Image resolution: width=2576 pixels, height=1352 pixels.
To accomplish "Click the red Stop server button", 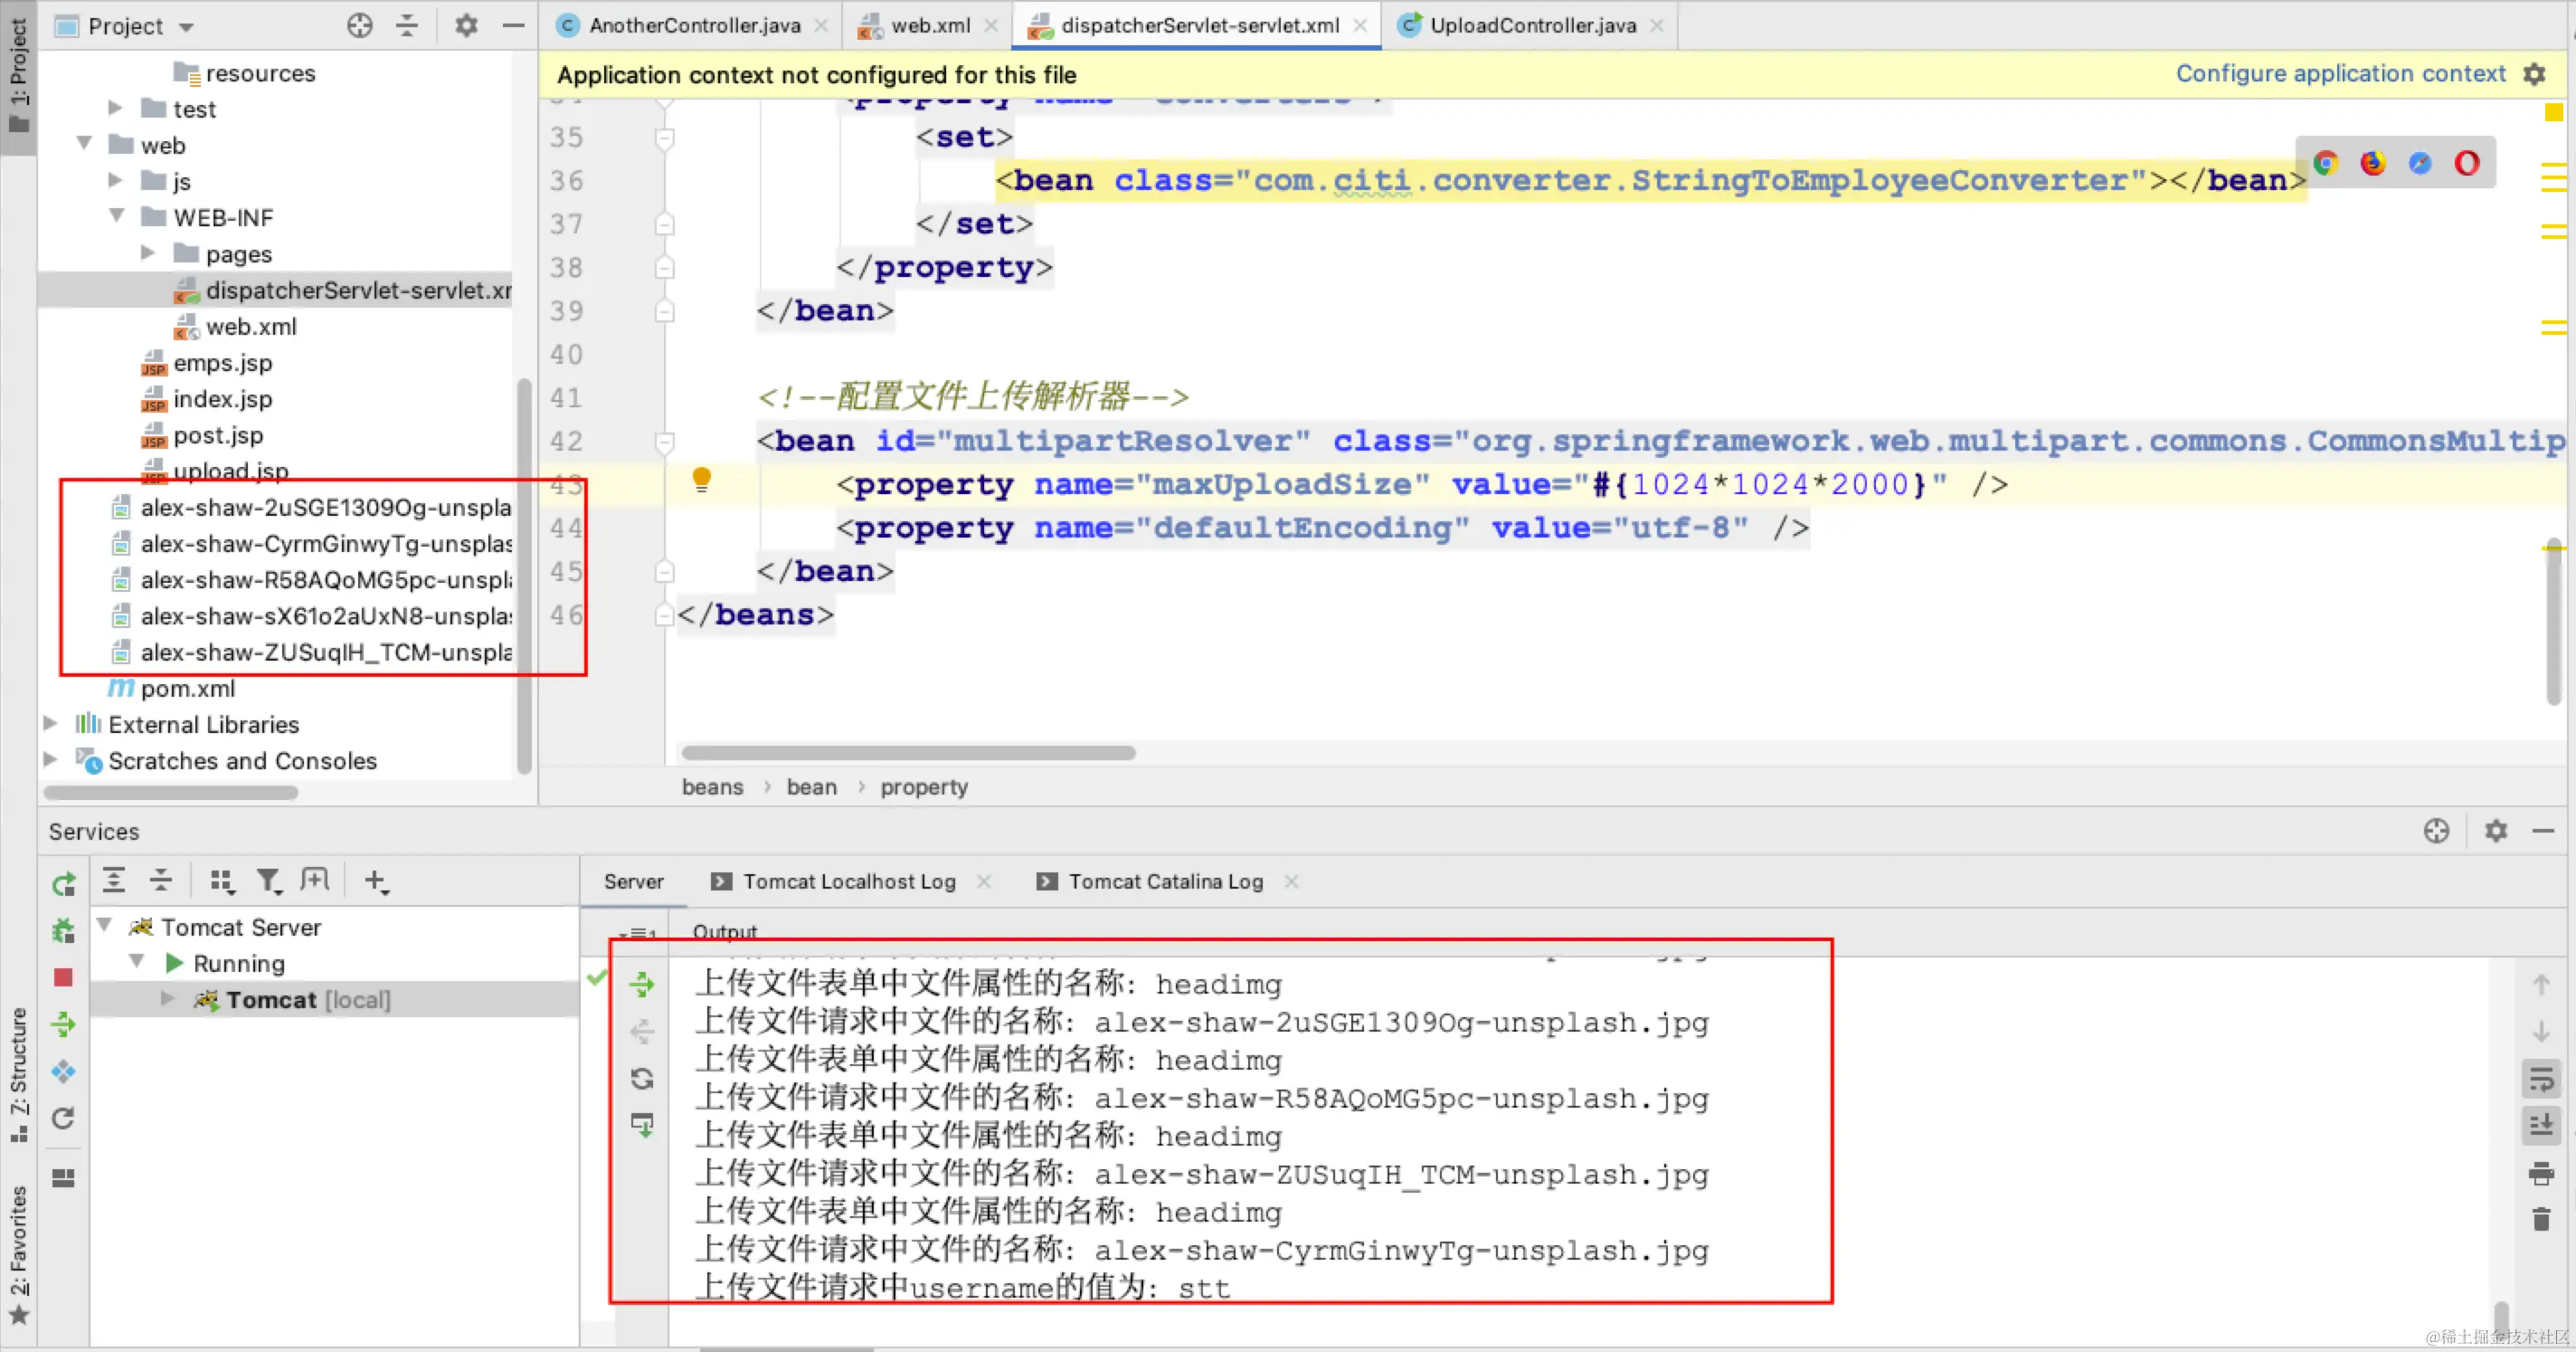I will (63, 976).
